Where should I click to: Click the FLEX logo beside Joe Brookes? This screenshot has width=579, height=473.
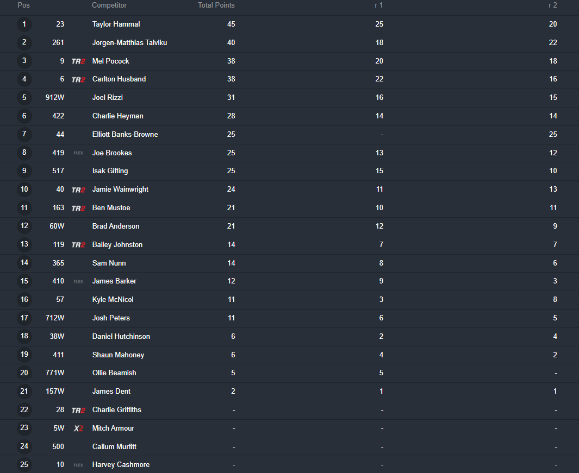pyautogui.click(x=78, y=153)
